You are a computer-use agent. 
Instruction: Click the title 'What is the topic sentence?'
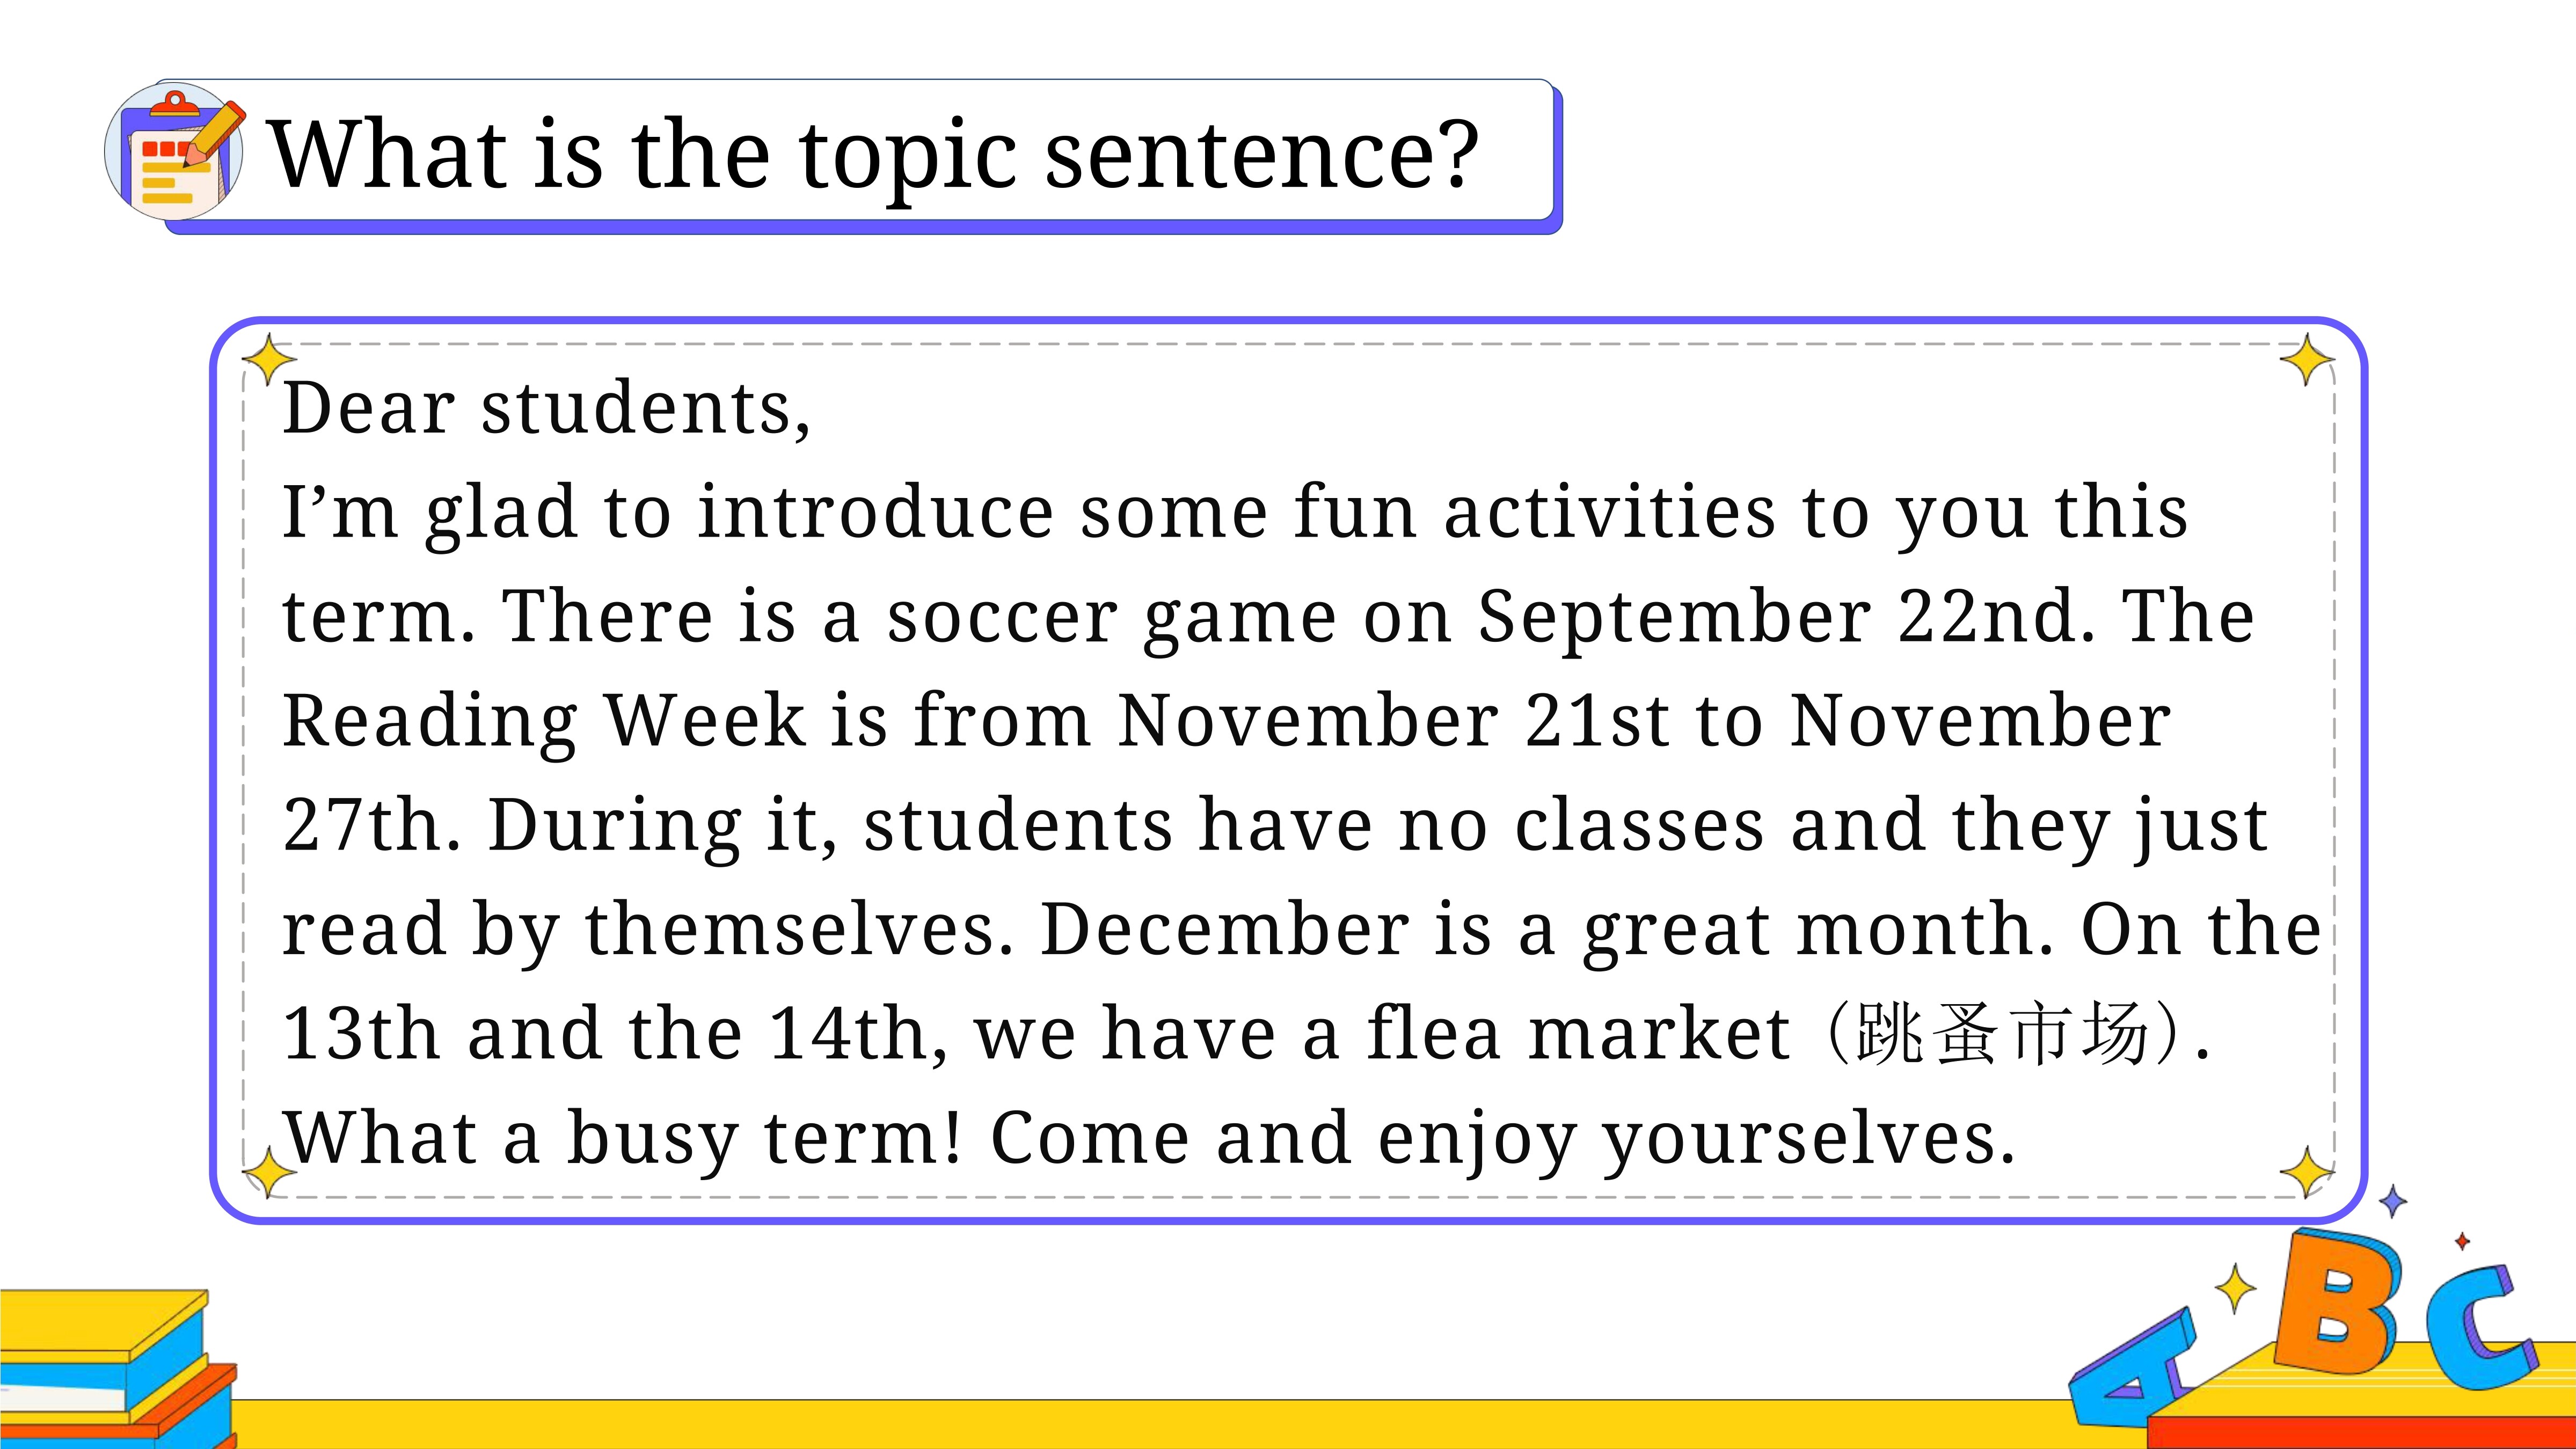point(873,154)
